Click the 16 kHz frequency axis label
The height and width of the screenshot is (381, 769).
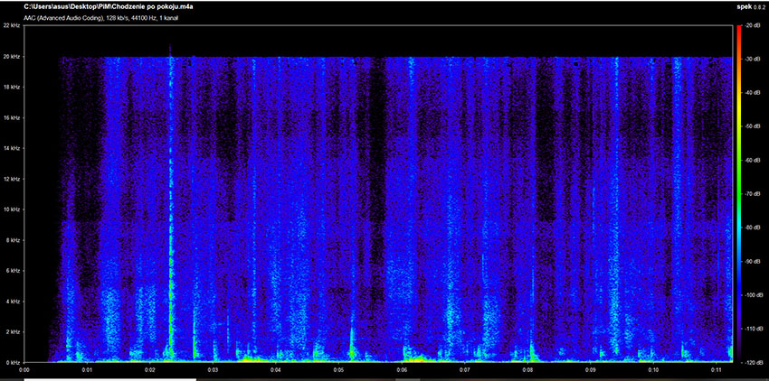tap(11, 117)
